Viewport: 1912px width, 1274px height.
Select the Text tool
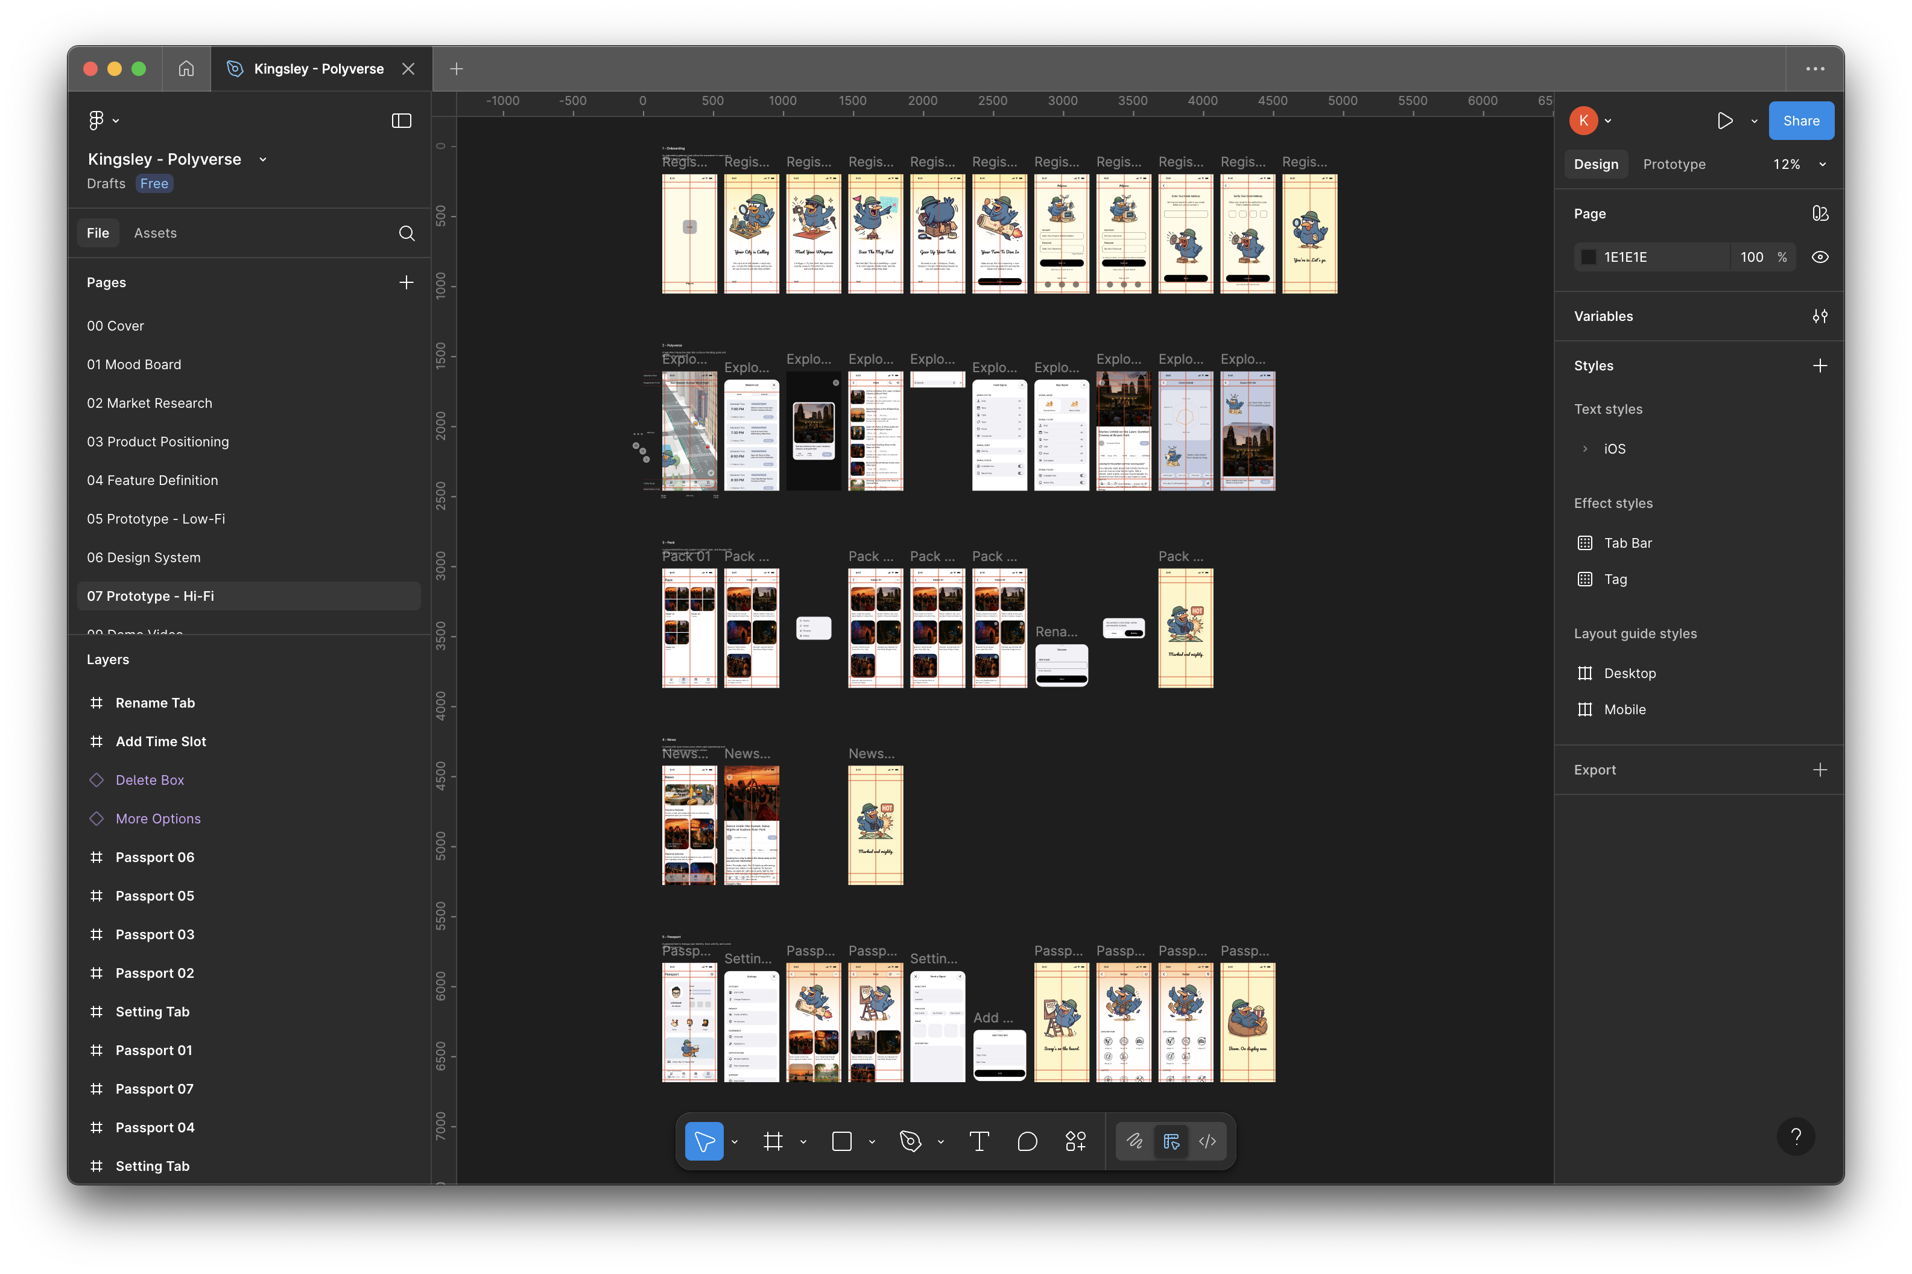click(x=979, y=1141)
